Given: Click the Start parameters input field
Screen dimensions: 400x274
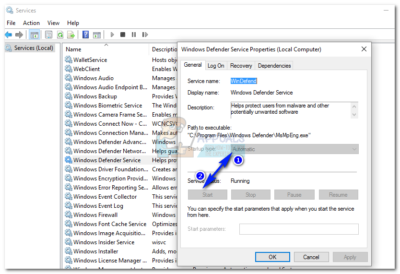Looking at the screenshot, I should (299, 229).
